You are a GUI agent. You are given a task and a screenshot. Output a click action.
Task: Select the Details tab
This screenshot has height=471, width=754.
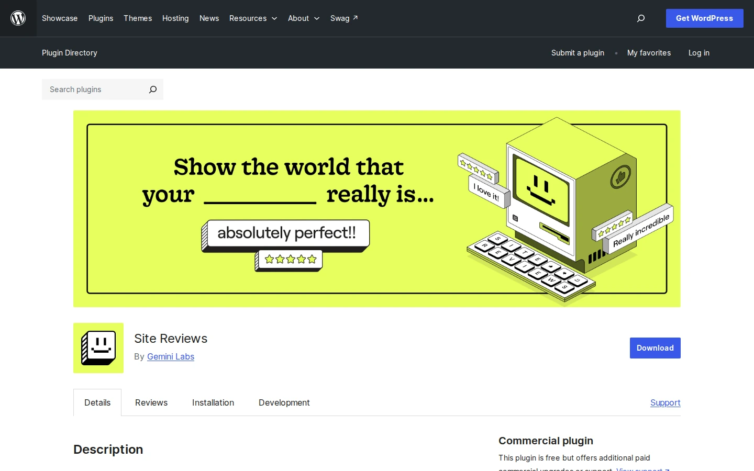click(97, 402)
